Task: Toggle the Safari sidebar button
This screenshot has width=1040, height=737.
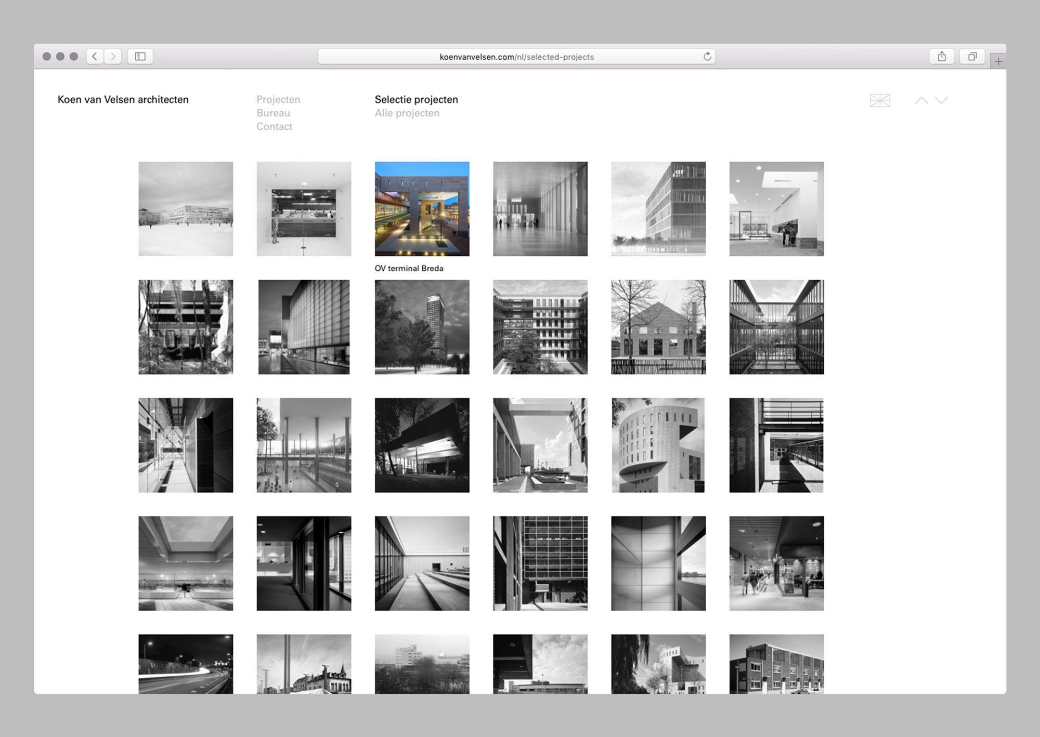Action: 140,56
